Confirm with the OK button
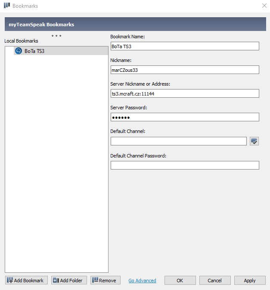The width and height of the screenshot is (270, 290). [180, 281]
